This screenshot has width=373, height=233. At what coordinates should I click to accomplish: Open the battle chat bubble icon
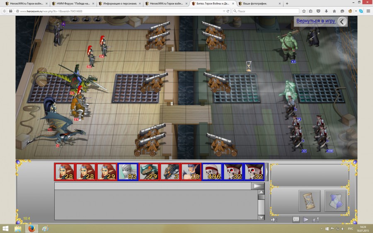(x=296, y=219)
